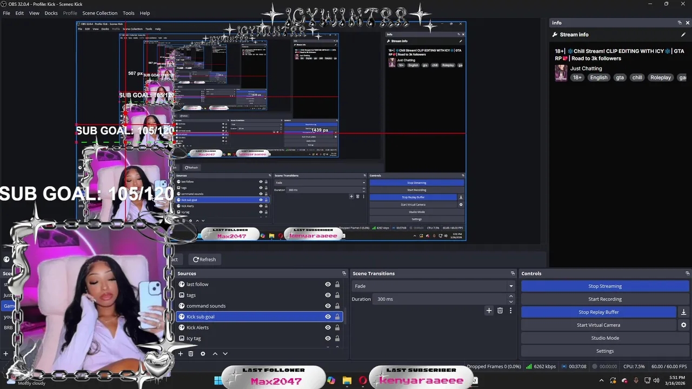Show hidden system tray icons
The width and height of the screenshot is (692, 389).
tap(601, 381)
